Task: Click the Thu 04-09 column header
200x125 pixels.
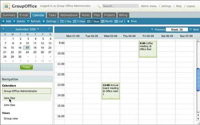Action: tap(129, 36)
